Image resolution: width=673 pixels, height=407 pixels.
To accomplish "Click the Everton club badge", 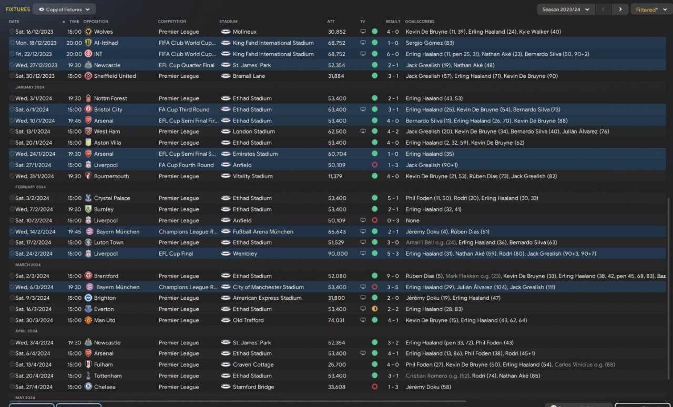I will (x=88, y=309).
